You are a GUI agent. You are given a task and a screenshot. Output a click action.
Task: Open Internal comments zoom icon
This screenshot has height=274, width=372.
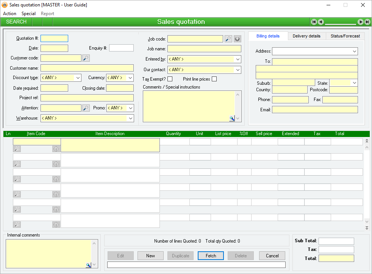pos(88,265)
